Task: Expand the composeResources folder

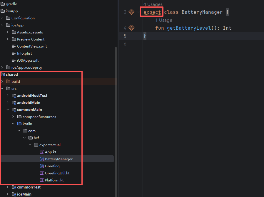Action: (x=13, y=117)
